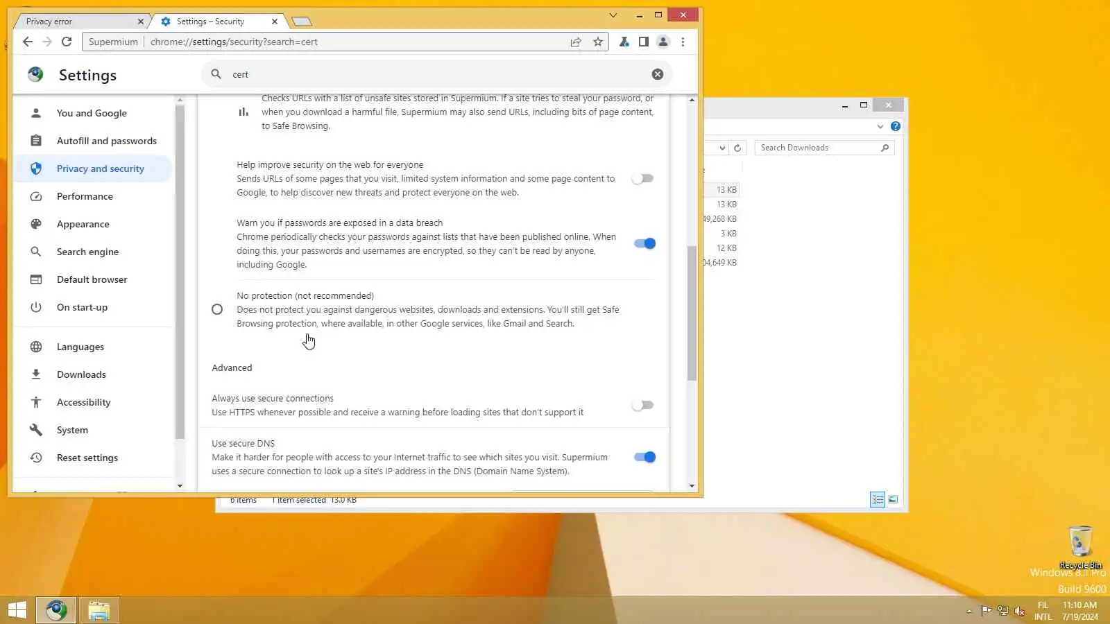Click the Supermium taskbar icon
This screenshot has height=624, width=1110.
click(x=56, y=610)
